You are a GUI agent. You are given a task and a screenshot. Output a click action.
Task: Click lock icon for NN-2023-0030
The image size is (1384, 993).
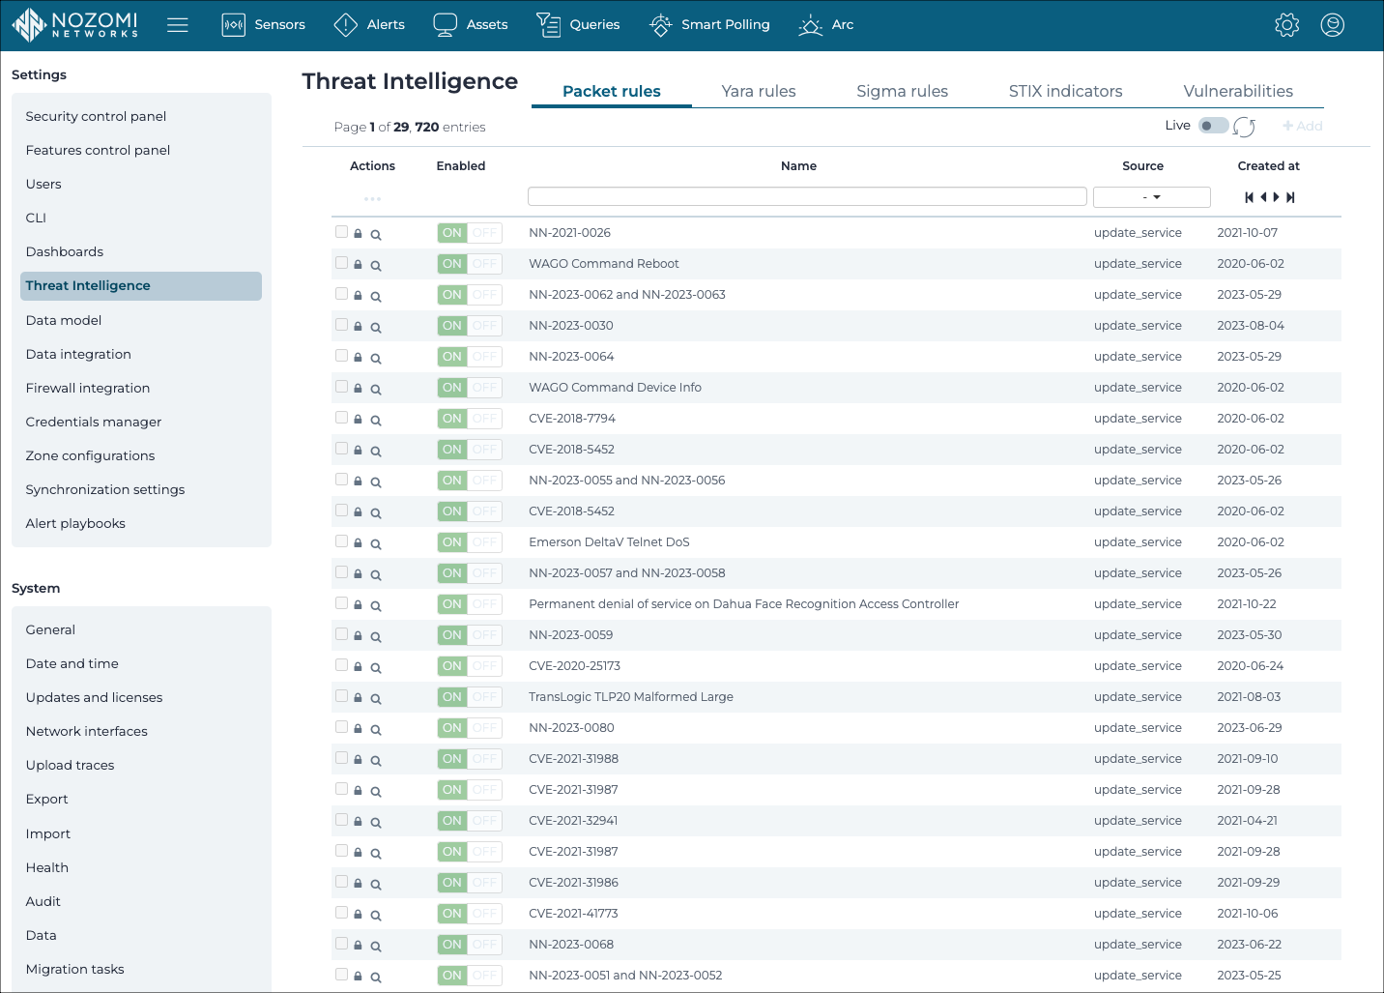358,327
